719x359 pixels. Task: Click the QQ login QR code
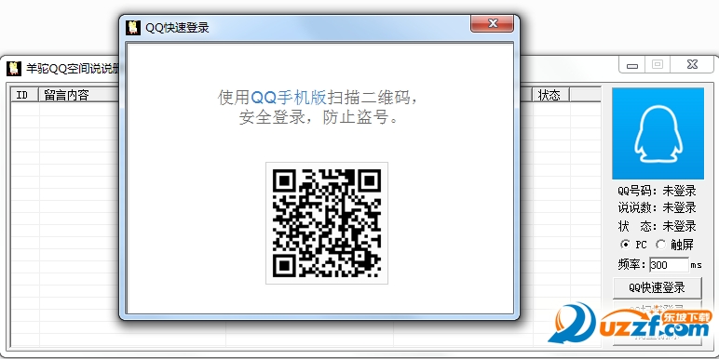click(x=327, y=223)
